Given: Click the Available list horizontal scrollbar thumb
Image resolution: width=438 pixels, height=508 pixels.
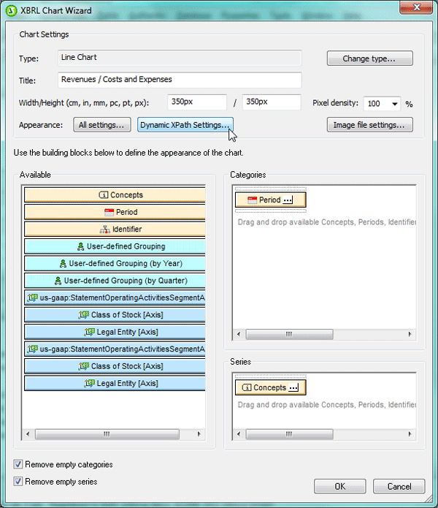Looking at the screenshot, I should point(107,434).
